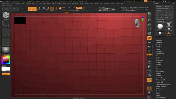Select the large PolySphere tool thumbnail
176x99 pixels.
click(160, 27)
